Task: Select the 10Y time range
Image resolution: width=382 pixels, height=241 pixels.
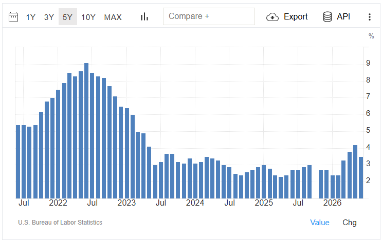Action: click(x=88, y=17)
